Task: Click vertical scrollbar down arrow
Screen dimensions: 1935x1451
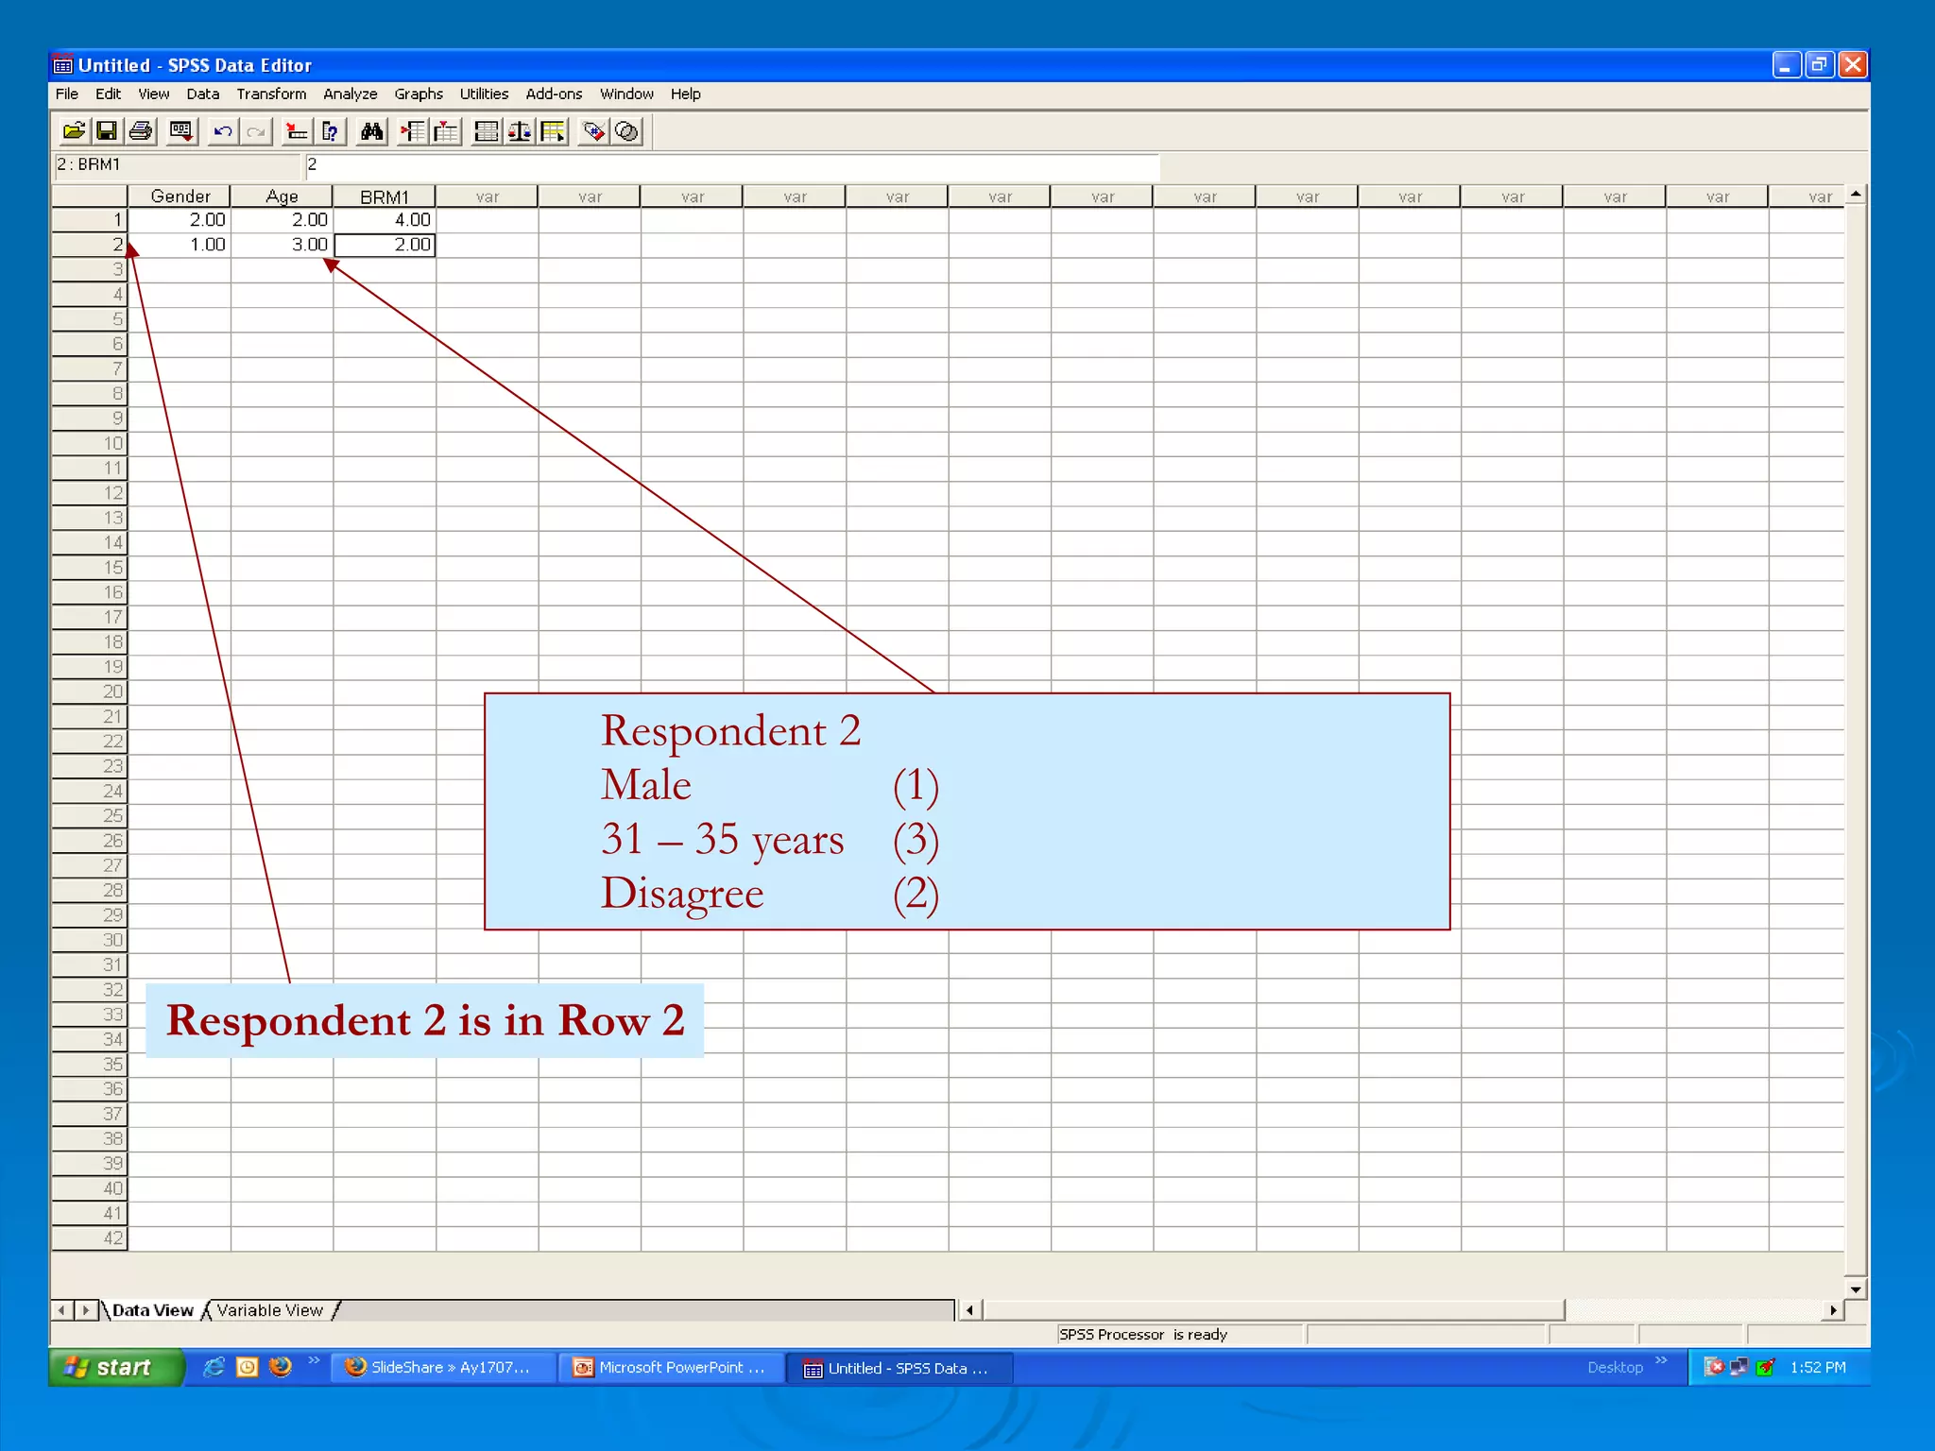Action: [1856, 1289]
